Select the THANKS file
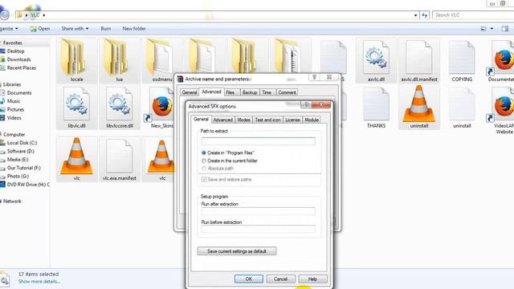The width and height of the screenshot is (514, 289). [376, 108]
